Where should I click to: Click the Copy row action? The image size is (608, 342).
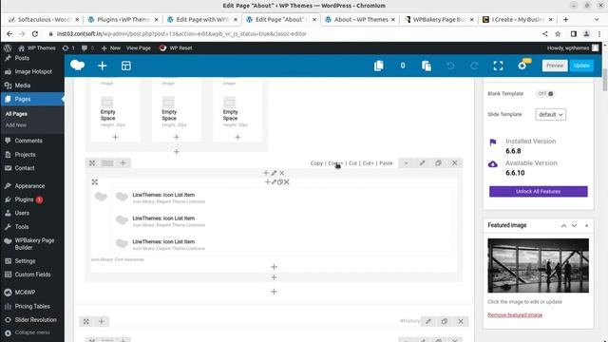pos(316,163)
